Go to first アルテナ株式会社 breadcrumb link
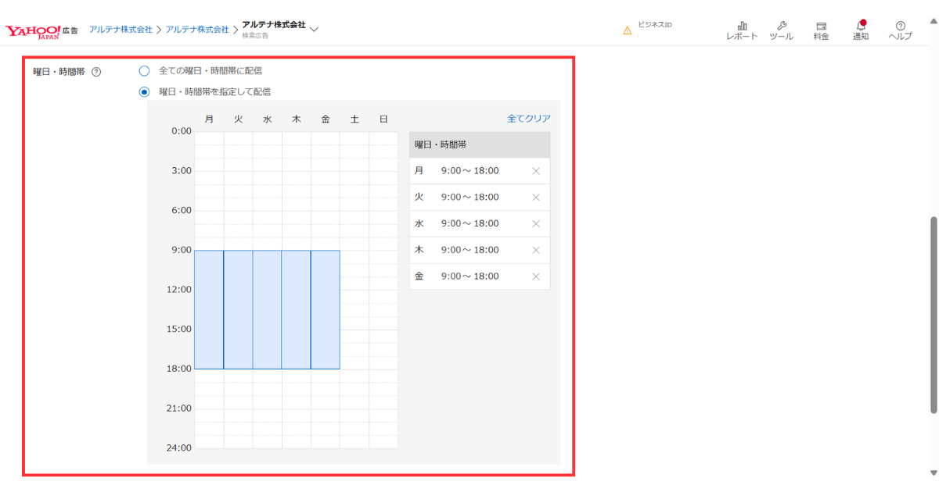939x492 pixels. (x=121, y=30)
